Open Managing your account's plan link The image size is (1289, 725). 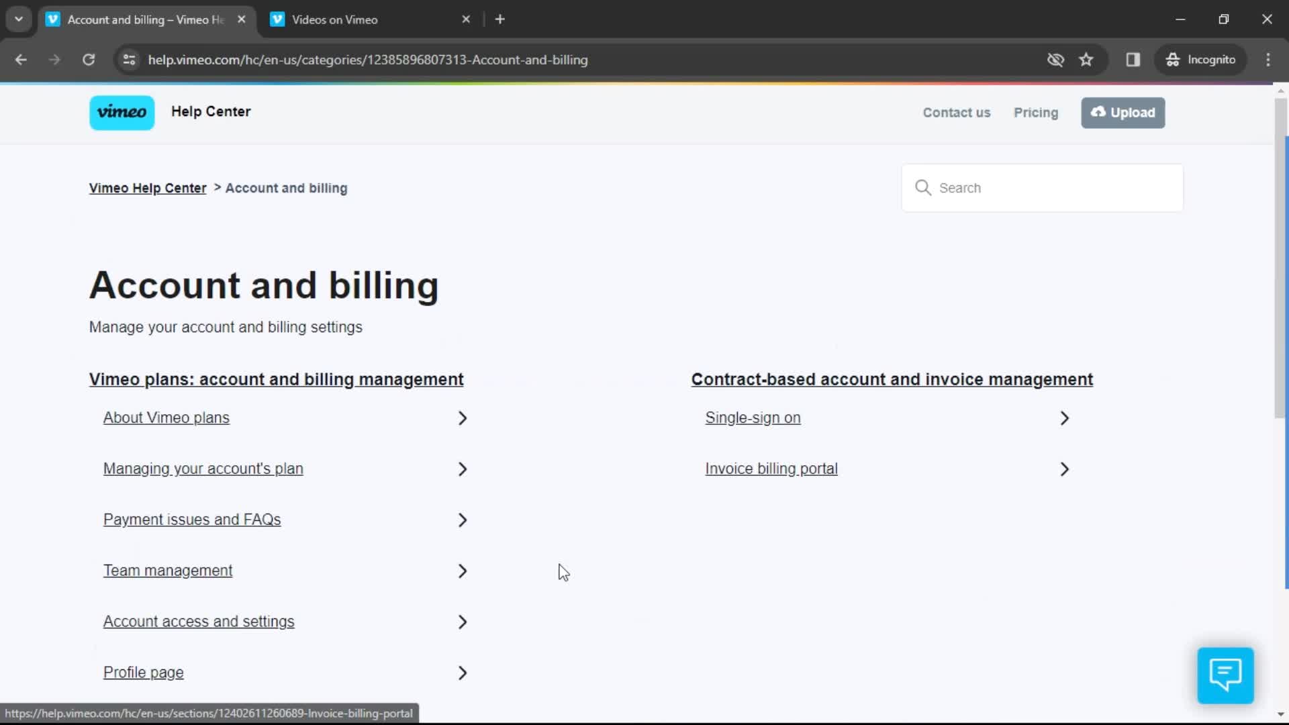point(203,469)
